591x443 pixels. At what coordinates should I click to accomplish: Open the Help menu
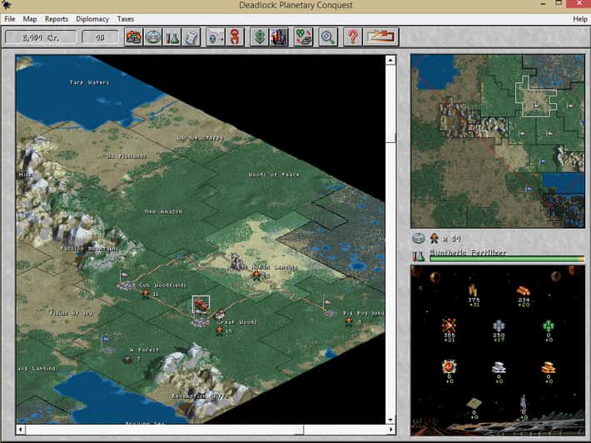579,19
